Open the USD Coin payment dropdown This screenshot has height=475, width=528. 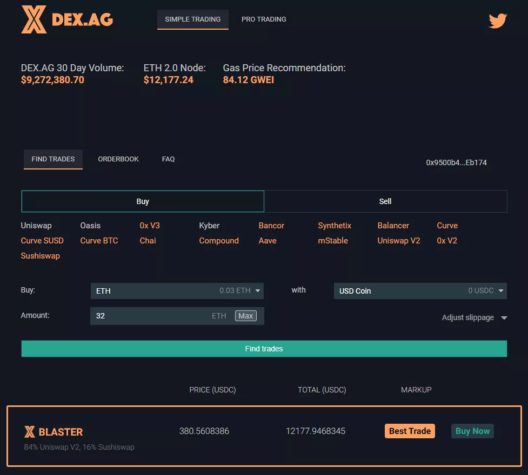[x=420, y=290]
